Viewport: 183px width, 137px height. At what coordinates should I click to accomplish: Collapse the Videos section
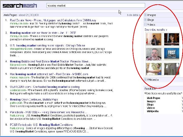point(145,24)
